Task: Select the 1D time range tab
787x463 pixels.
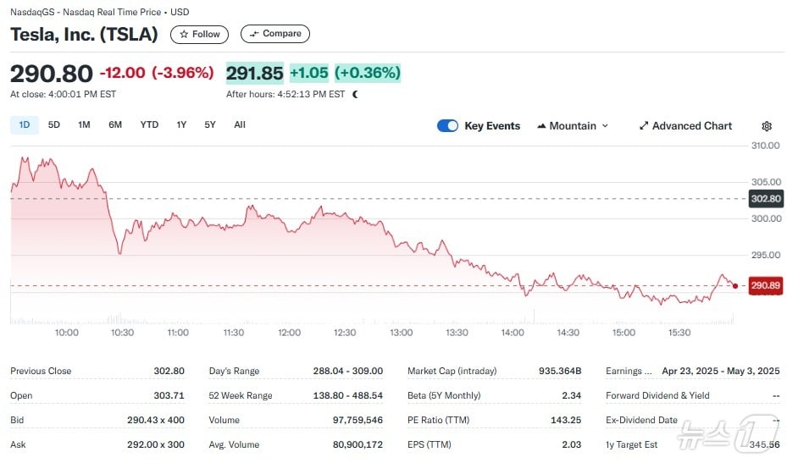Action: (25, 124)
